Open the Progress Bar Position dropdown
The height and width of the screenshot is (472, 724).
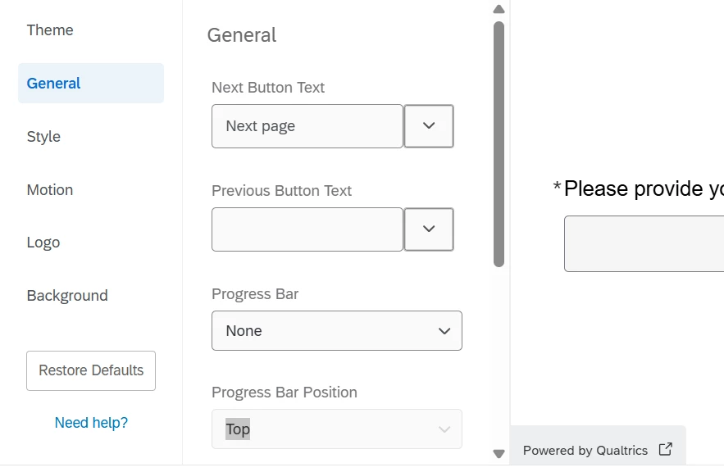(x=336, y=429)
